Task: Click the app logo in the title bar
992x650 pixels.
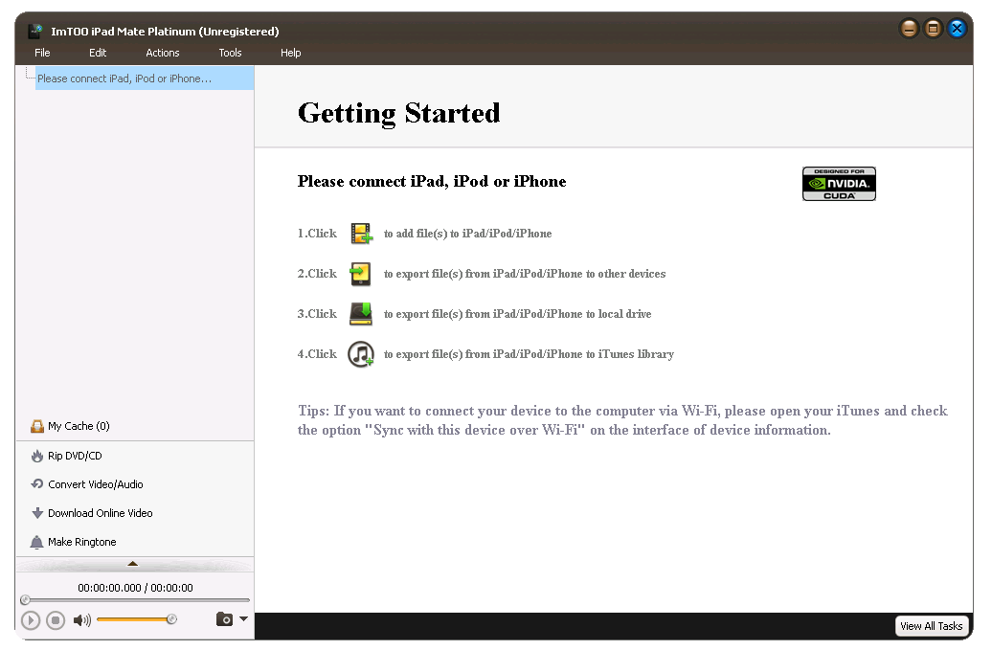Action: [x=35, y=31]
